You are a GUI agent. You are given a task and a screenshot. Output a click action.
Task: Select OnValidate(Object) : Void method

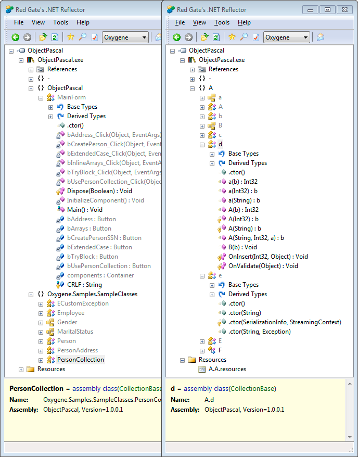coord(263,266)
